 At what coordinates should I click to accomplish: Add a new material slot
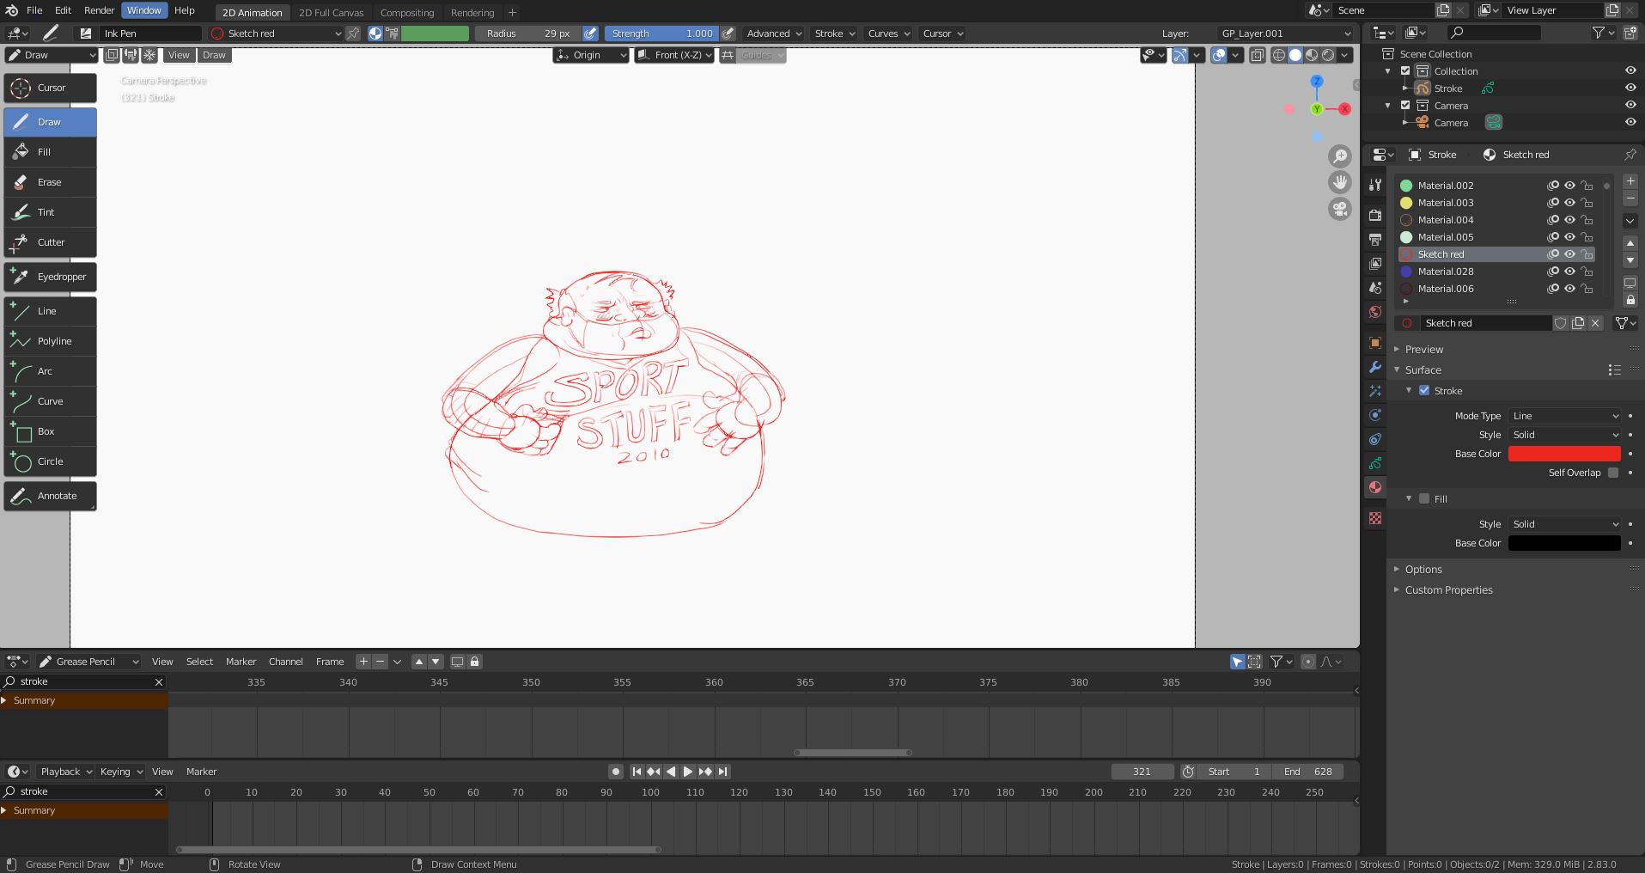[x=1630, y=181]
